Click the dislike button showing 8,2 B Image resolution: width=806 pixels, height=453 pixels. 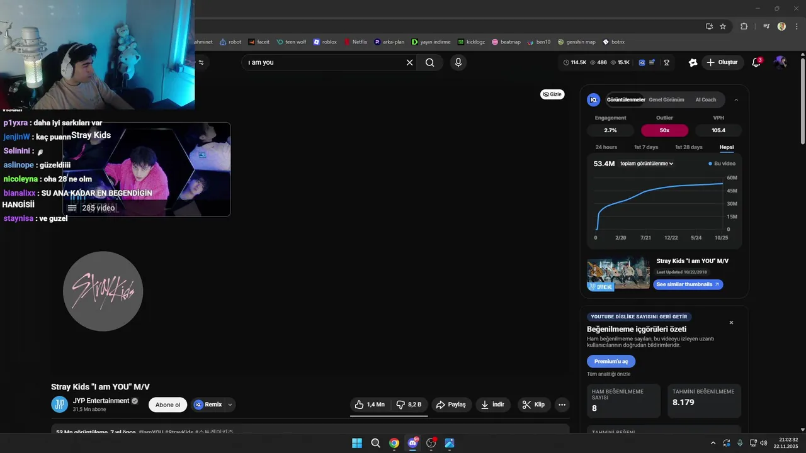(x=409, y=405)
